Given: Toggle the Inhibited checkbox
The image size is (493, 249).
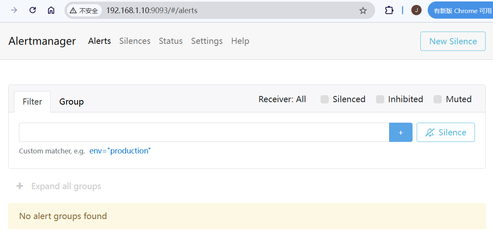Looking at the screenshot, I should 380,99.
